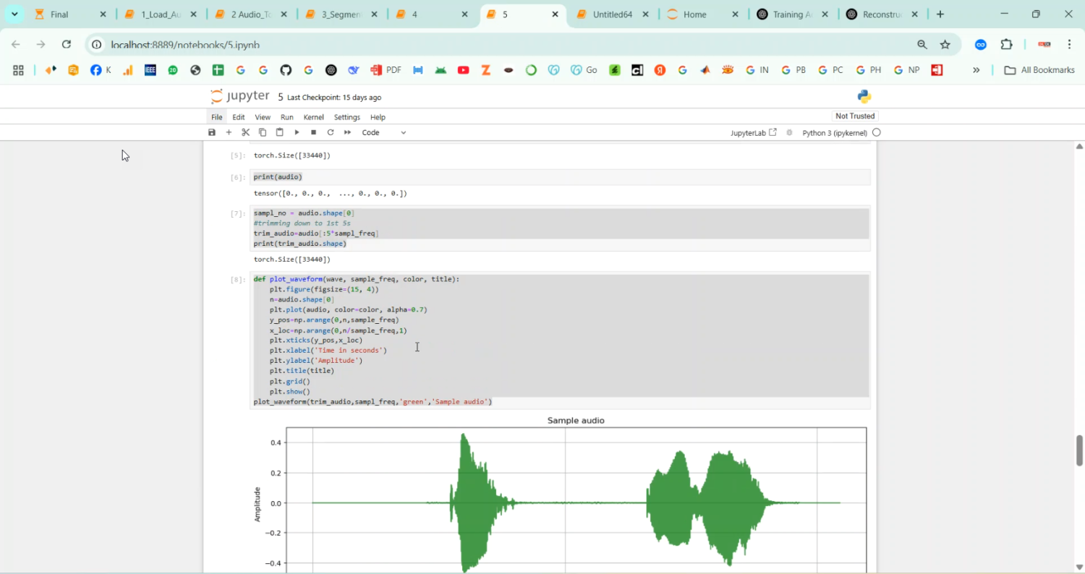Expand the hidden bookmarks overflow chevron

(976, 70)
